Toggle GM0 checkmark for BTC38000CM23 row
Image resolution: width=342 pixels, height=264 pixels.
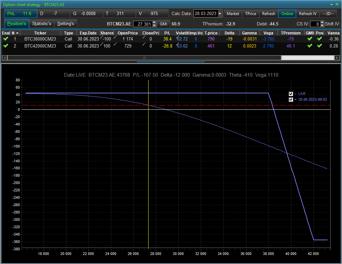tap(309, 39)
